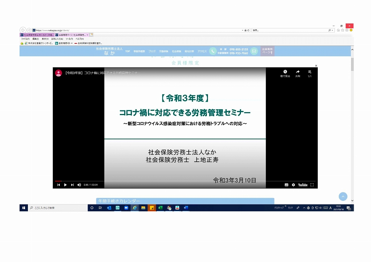Open the video settings gear
Screen dimensions: 371x262
(x=293, y=185)
